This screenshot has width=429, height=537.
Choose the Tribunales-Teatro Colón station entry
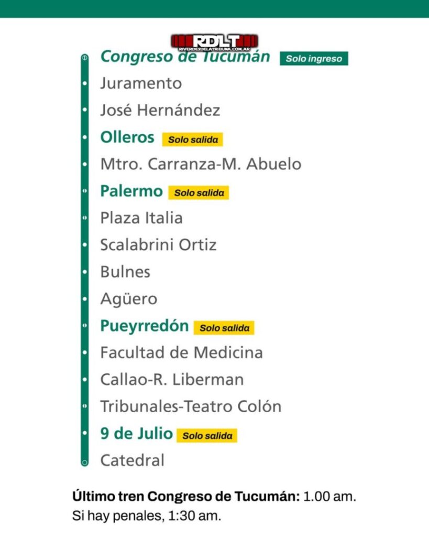pos(191,406)
